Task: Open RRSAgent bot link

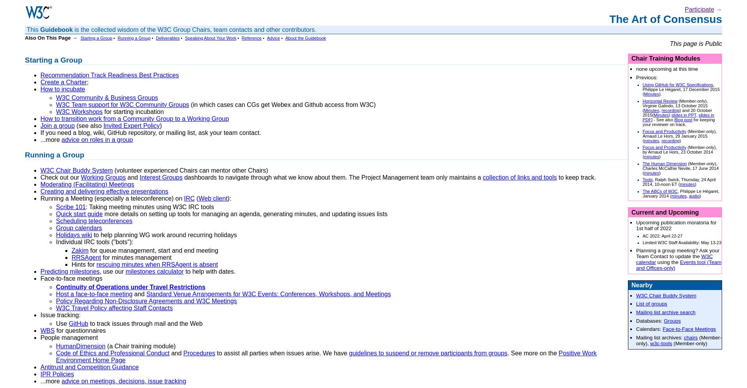Action: click(x=86, y=258)
